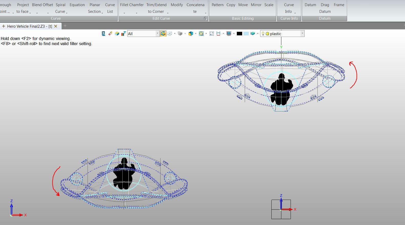
Task: Click the XZ view orientation triad box
Action: click(x=281, y=209)
